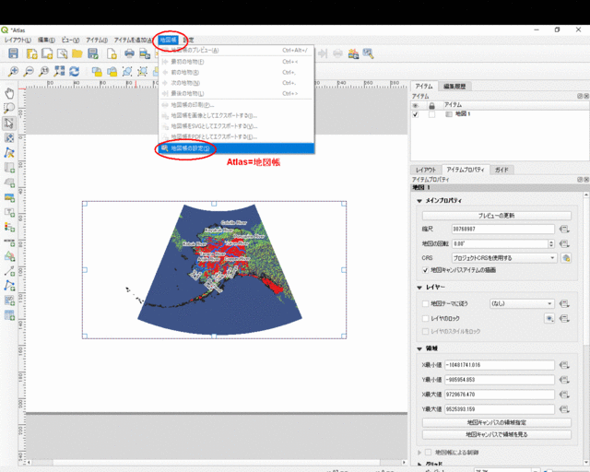Click the 縮尺 scale input field
This screenshot has width=590, height=472.
coord(502,229)
